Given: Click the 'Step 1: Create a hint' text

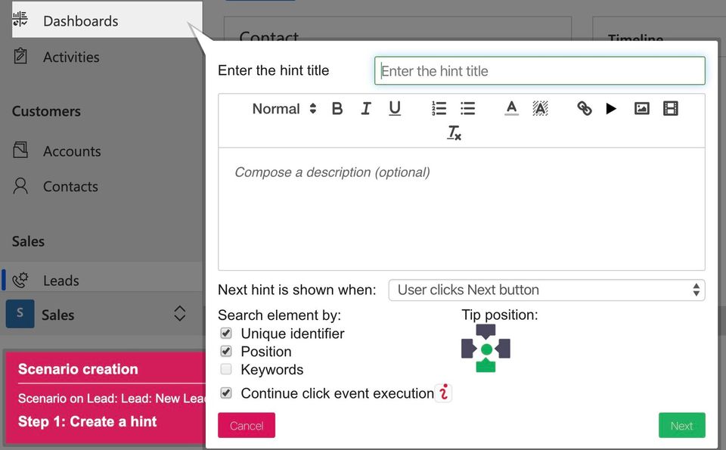Looking at the screenshot, I should click(87, 421).
